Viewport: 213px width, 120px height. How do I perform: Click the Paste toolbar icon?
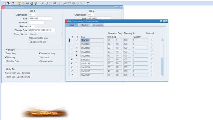pos(50,3)
